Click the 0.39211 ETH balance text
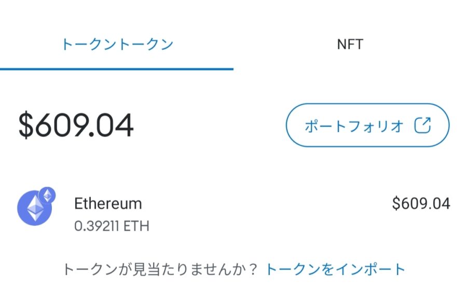The height and width of the screenshot is (298, 467). click(x=112, y=226)
